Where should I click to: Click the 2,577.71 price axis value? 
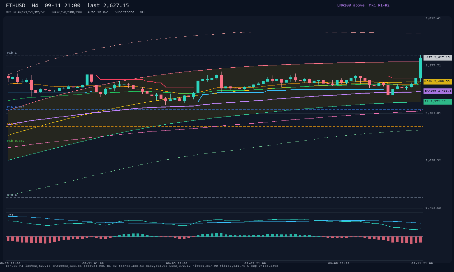[433, 65]
